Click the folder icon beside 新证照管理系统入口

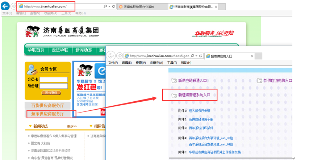coord(174,96)
